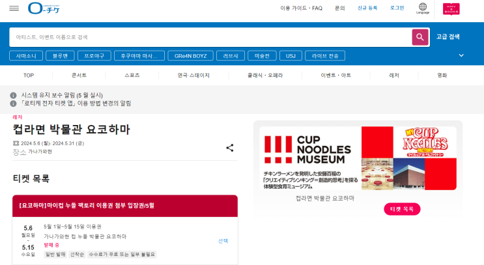The image size is (484, 265).
Task: Switch to the 영화 tab
Action: (x=442, y=76)
